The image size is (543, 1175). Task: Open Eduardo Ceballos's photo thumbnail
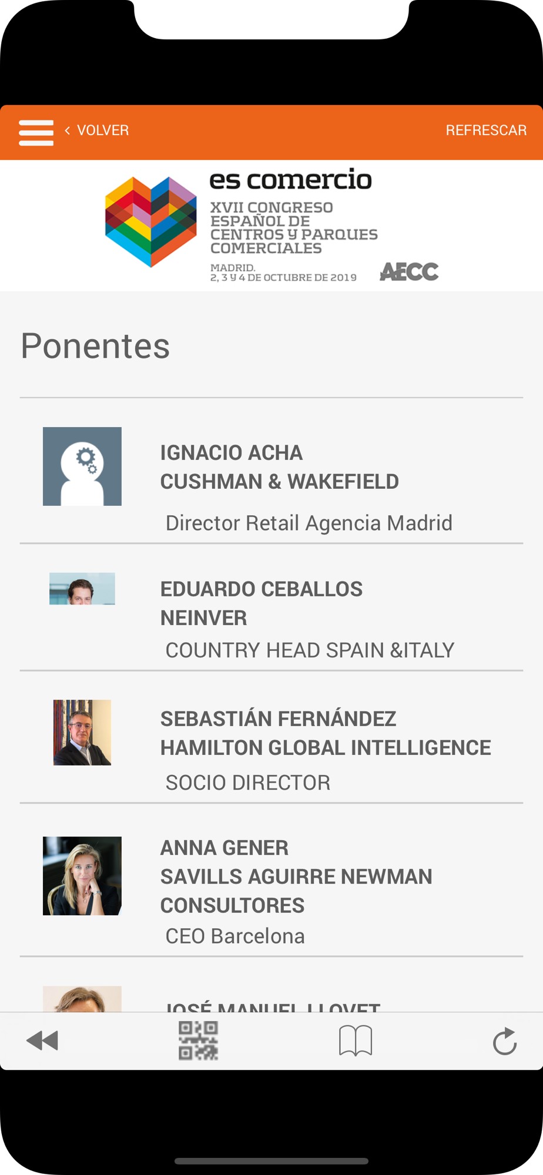click(82, 589)
